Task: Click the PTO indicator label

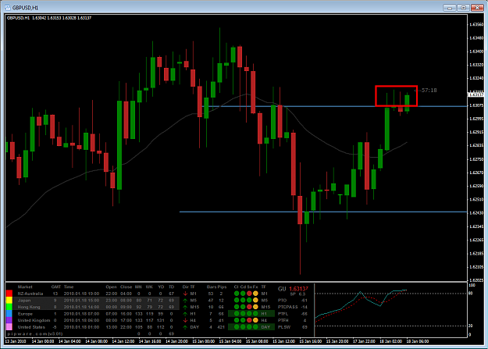Action: click(282, 301)
